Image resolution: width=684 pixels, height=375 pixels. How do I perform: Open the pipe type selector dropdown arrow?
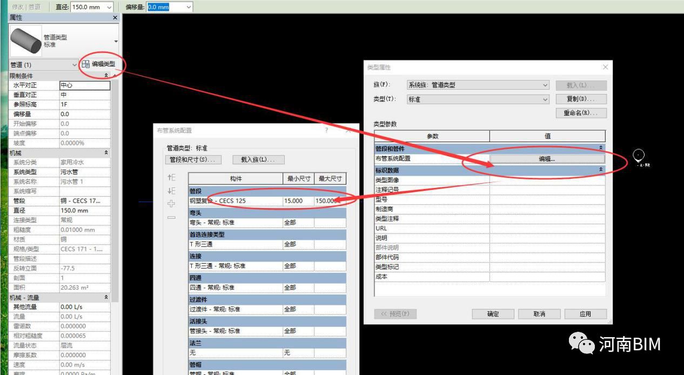(116, 42)
